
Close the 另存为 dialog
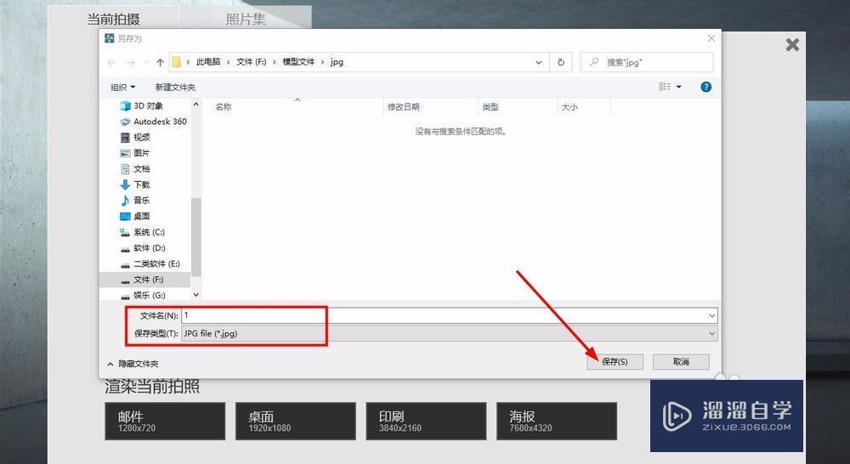[711, 38]
